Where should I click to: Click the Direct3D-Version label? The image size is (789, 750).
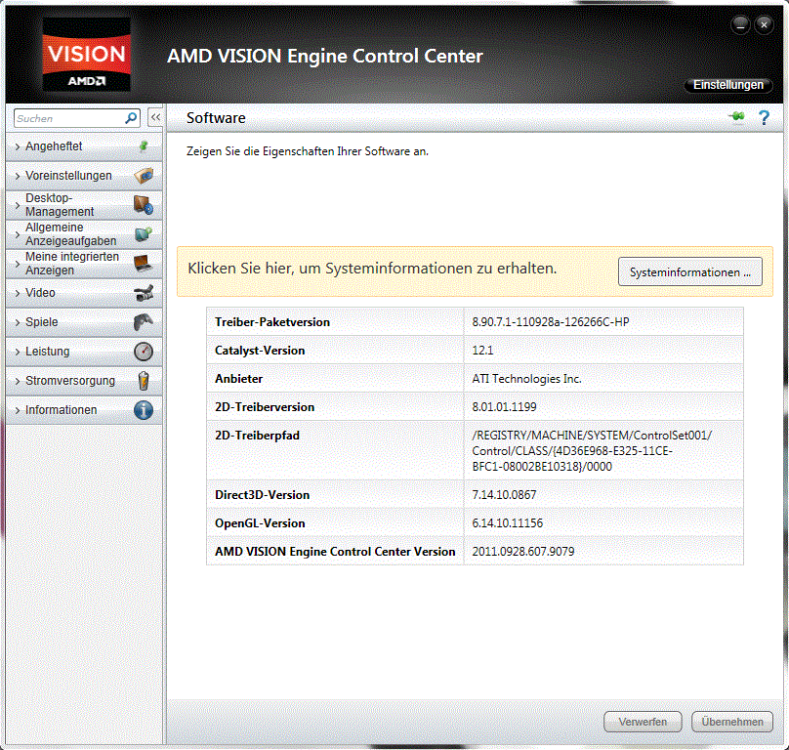[x=262, y=495]
